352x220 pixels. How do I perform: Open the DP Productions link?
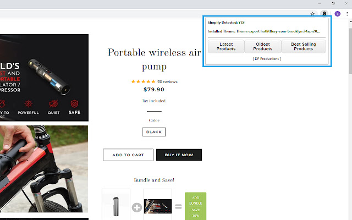point(267,59)
